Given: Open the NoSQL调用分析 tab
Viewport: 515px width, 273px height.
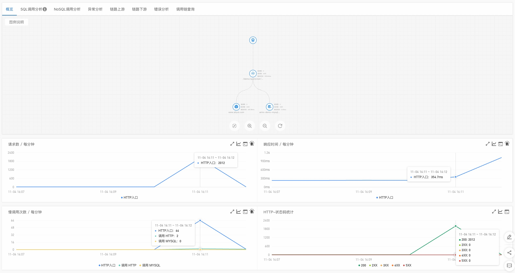Looking at the screenshot, I should pyautogui.click(x=67, y=9).
